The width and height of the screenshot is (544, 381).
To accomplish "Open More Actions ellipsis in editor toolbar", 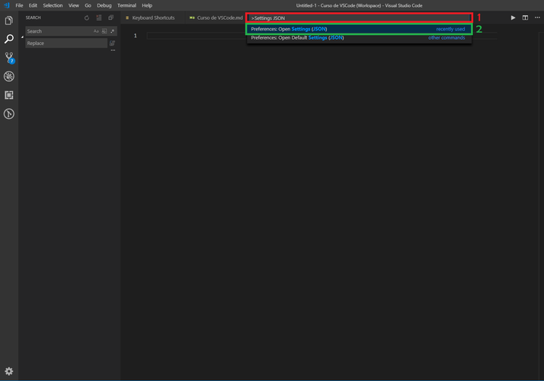I will [537, 18].
